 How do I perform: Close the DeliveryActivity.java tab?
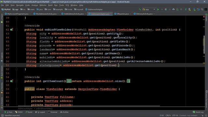(x=154, y=14)
